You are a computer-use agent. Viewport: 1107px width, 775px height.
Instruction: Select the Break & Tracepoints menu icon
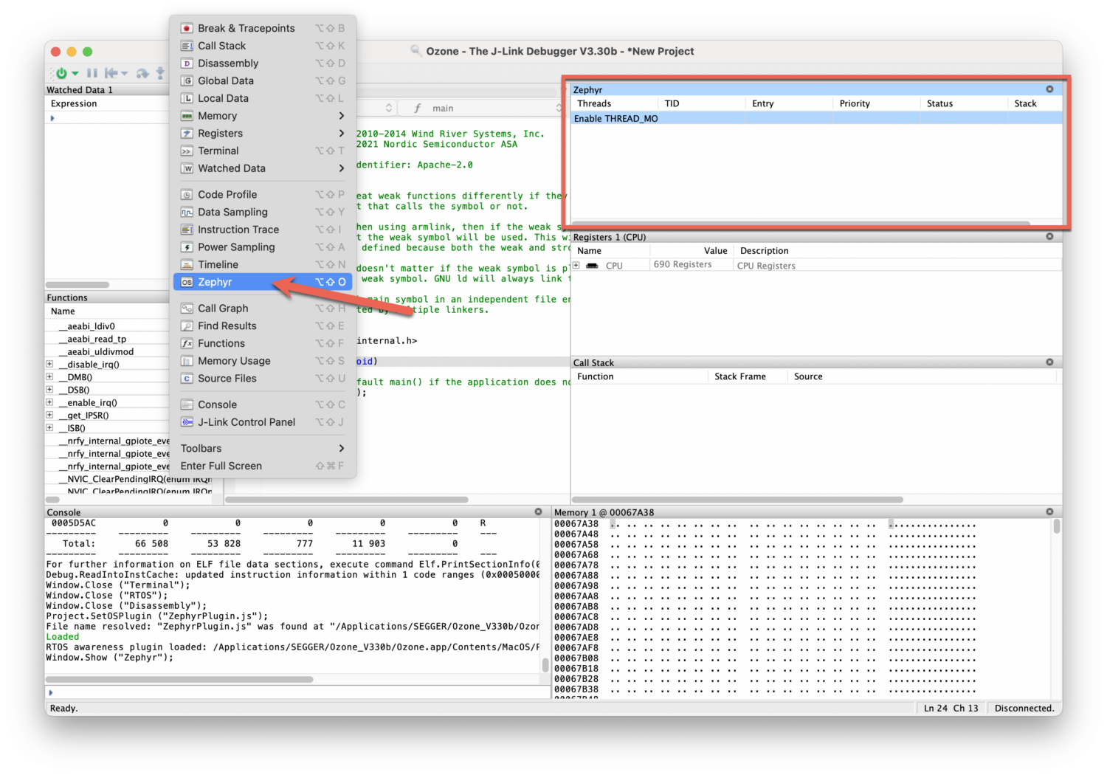187,27
